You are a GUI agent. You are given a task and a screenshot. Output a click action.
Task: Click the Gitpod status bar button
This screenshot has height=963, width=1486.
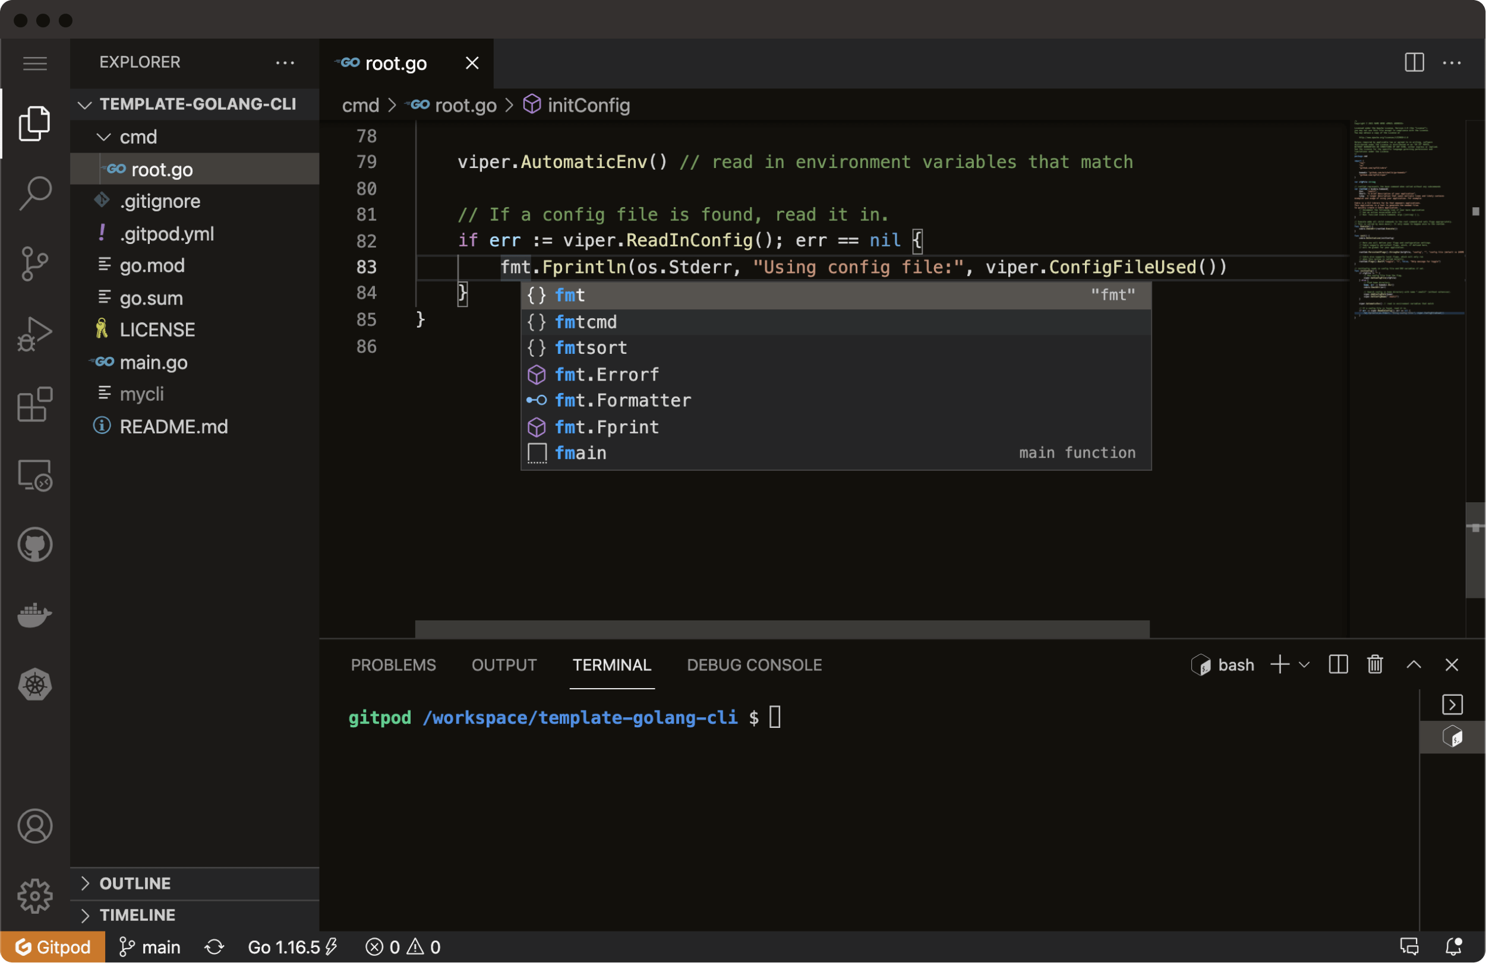53,947
